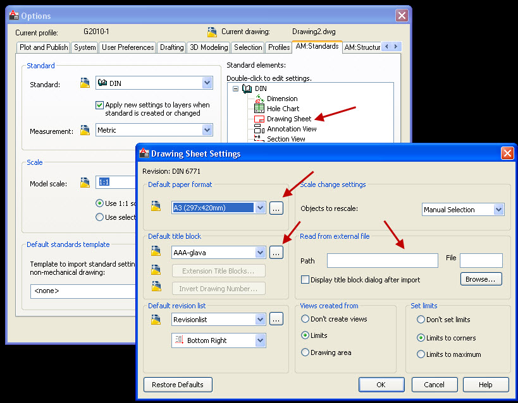Click drawing icon next to AAA-glava title block

pyautogui.click(x=156, y=251)
